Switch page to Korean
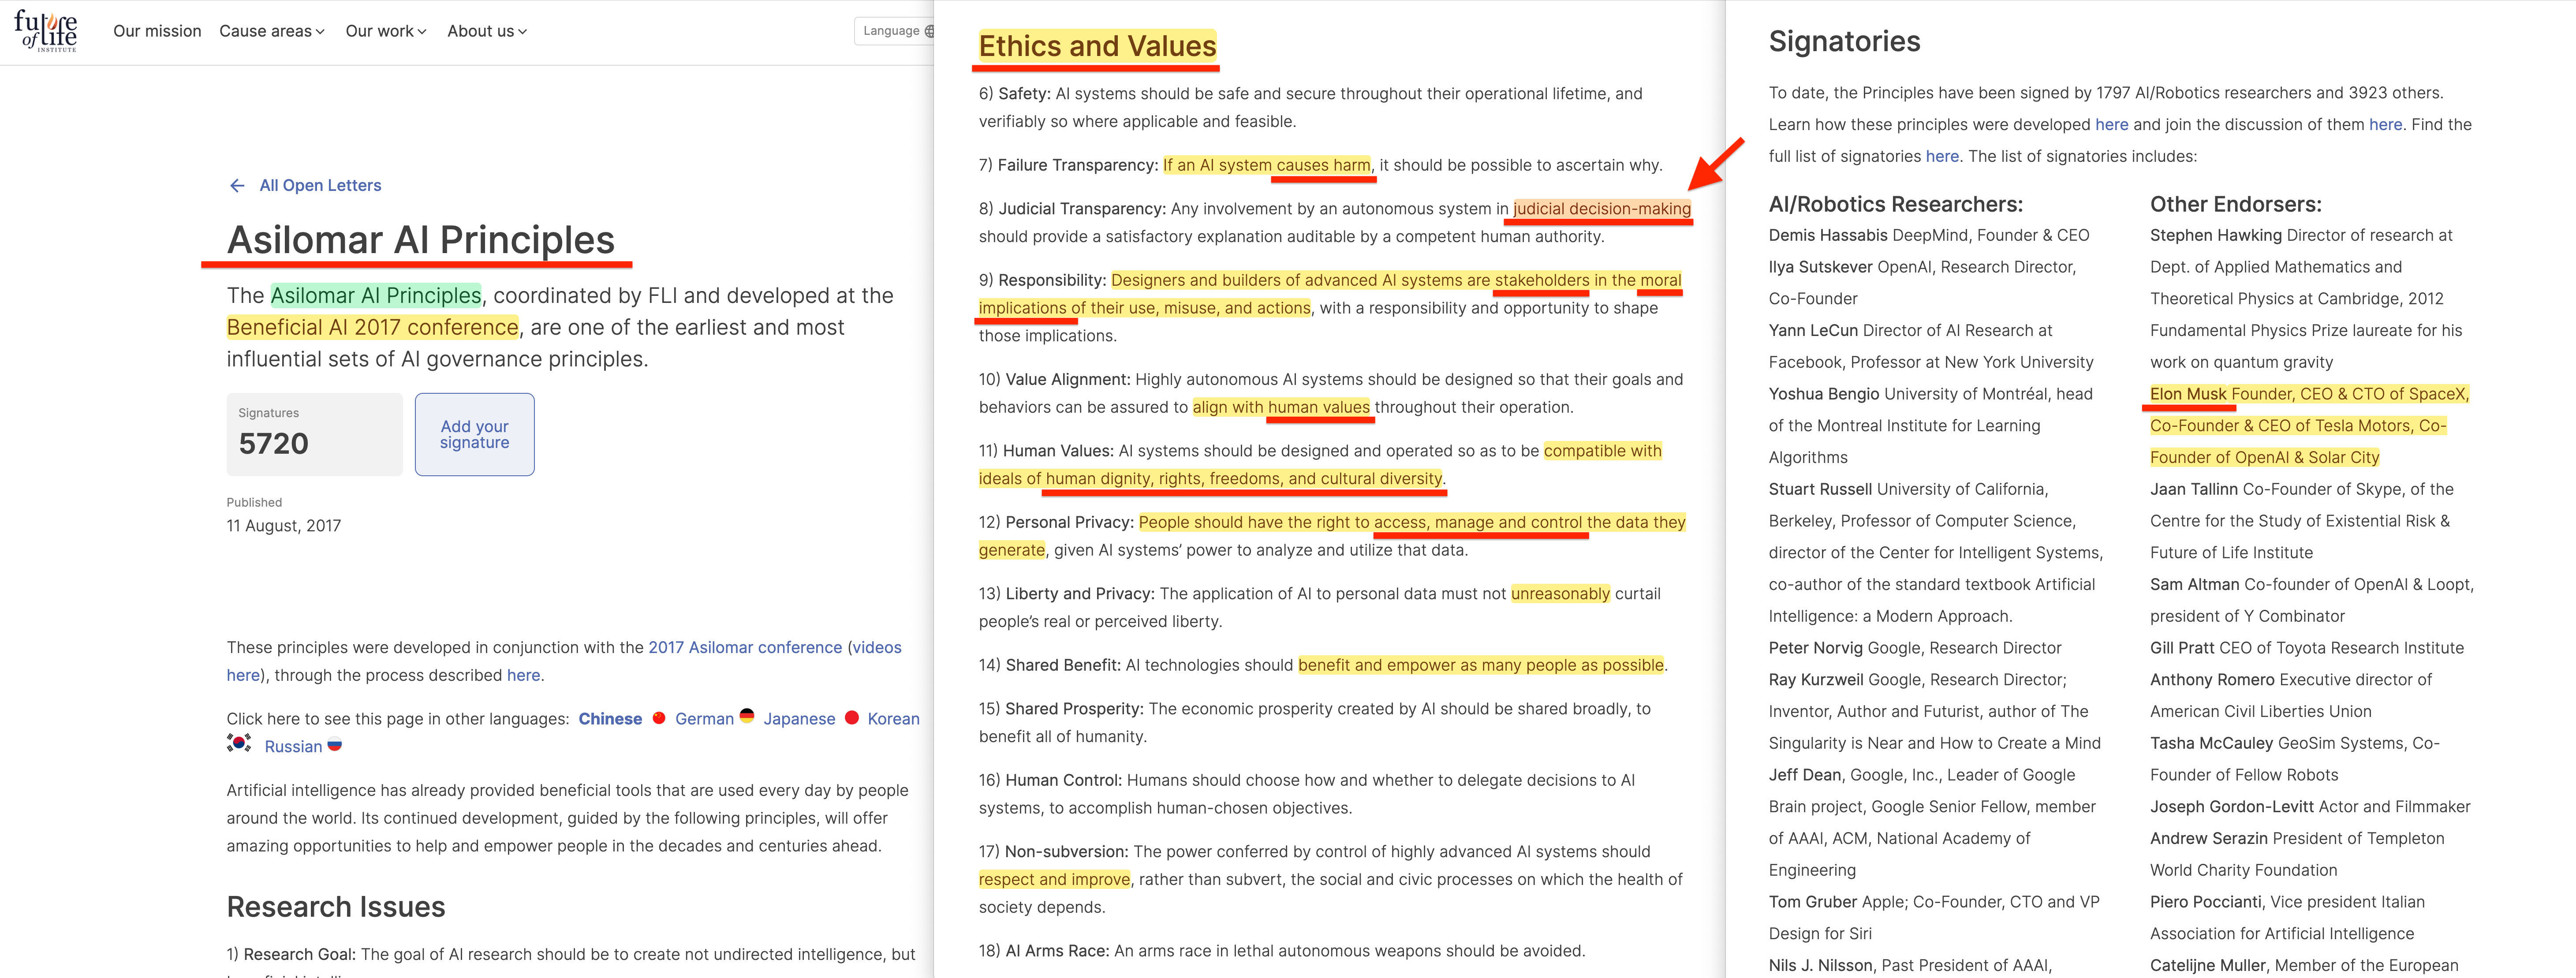Image resolution: width=2576 pixels, height=978 pixels. (x=893, y=719)
